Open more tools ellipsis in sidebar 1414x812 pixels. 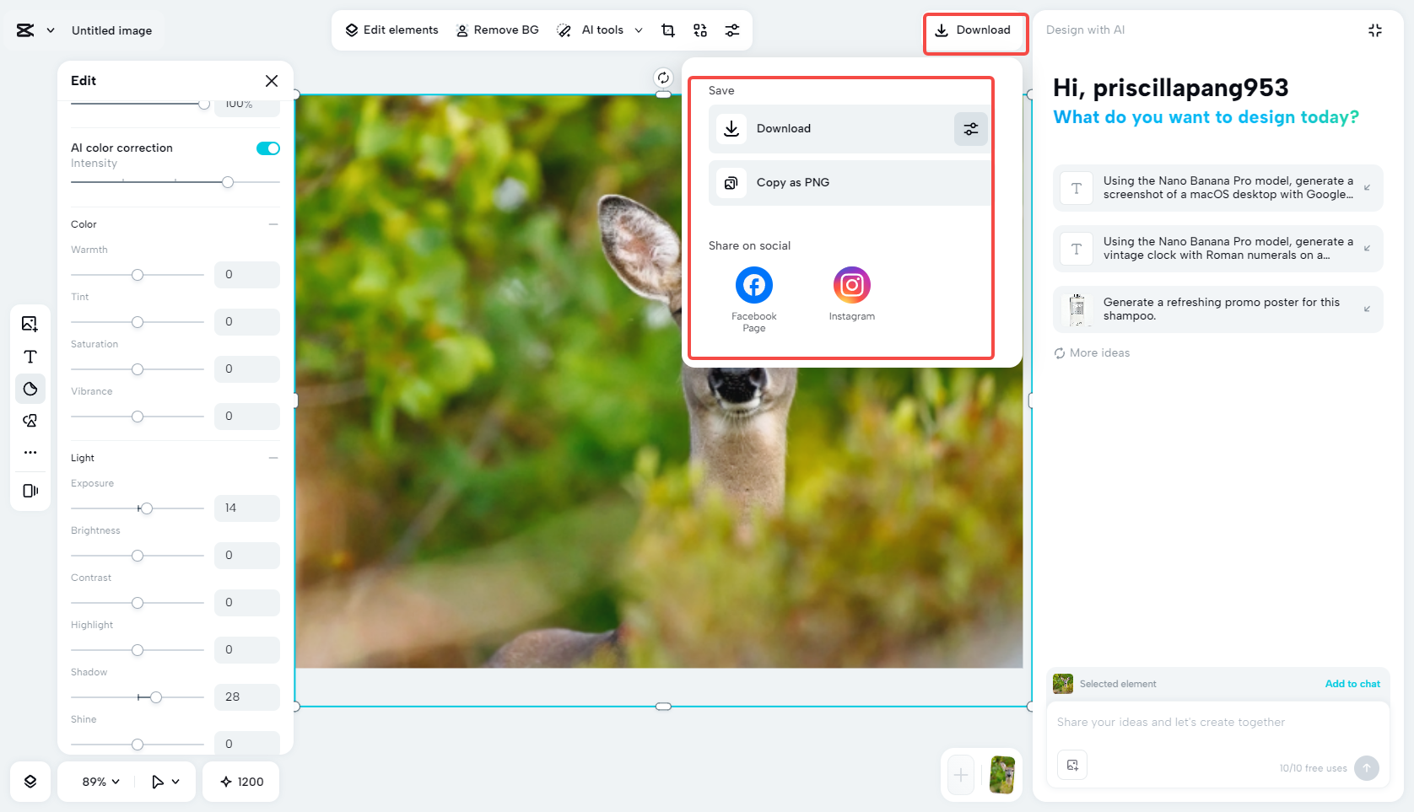tap(30, 453)
